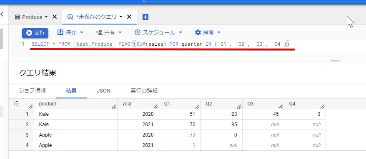Switch to the ジョブ情報 tab
This screenshot has height=159, width=366.
[x=33, y=91]
